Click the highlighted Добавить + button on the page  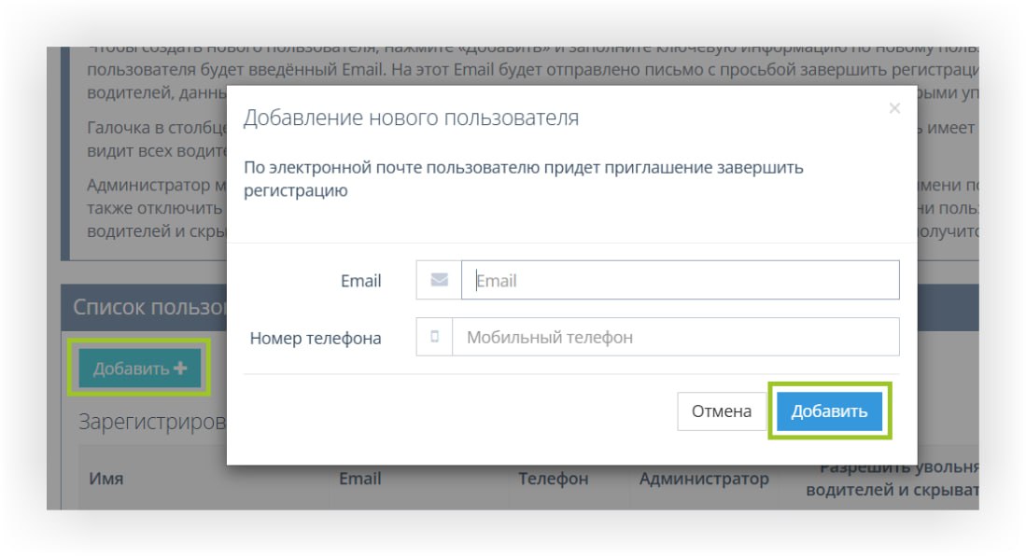click(x=140, y=368)
